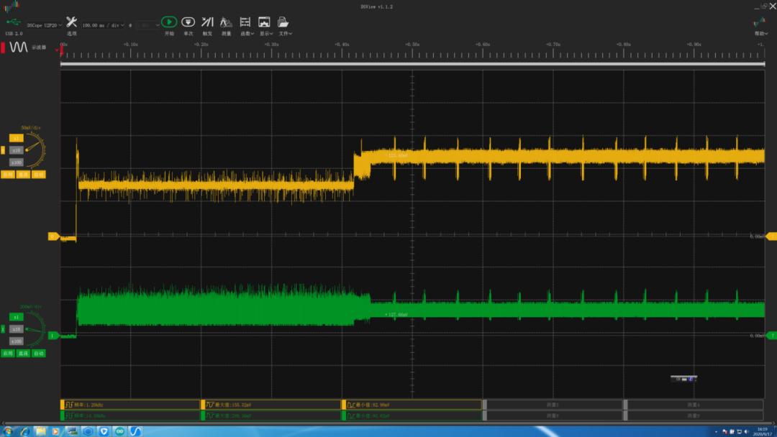Select x100 probe ratio on green channel

click(17, 341)
